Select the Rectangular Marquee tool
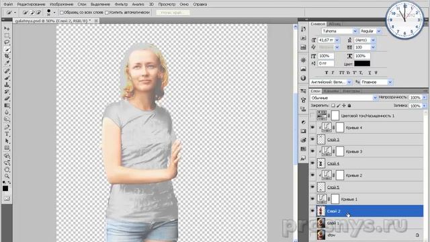The width and height of the screenshot is (430, 242). click(x=7, y=36)
